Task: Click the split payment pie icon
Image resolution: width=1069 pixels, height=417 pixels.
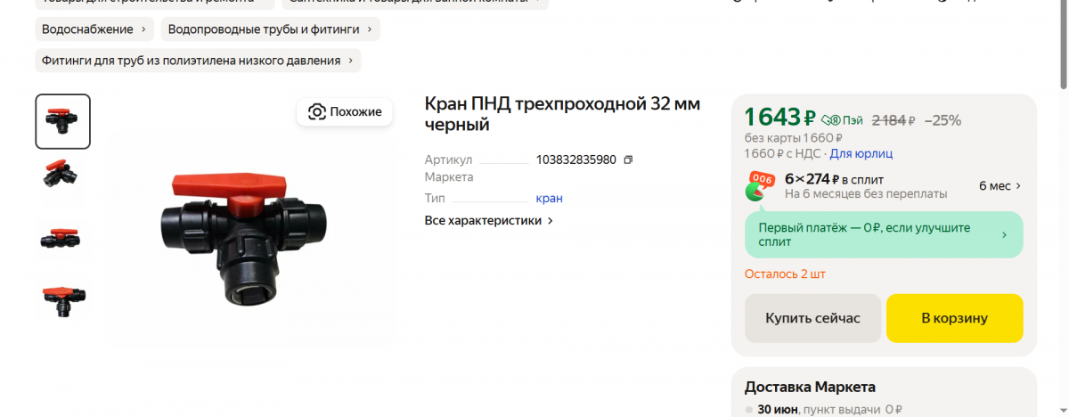Action: [760, 187]
